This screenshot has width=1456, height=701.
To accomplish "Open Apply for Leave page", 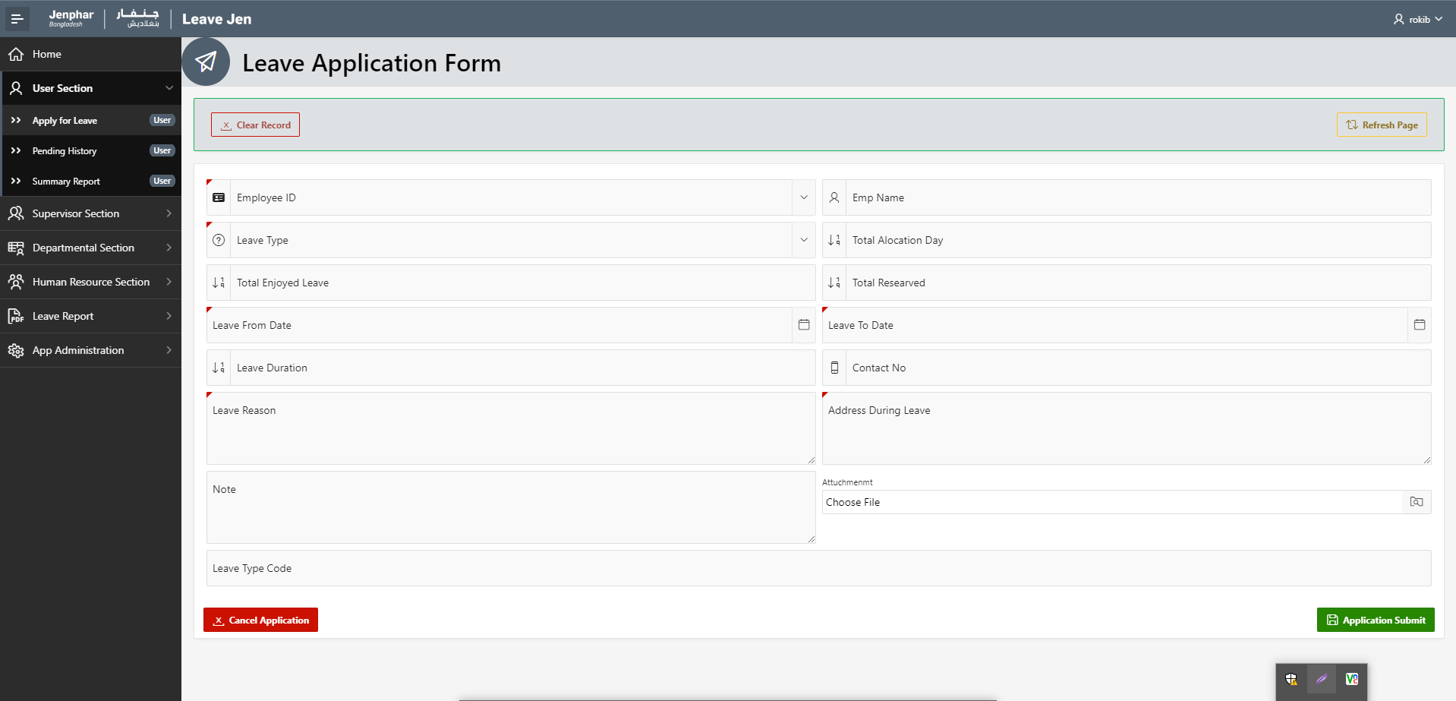I will coord(90,120).
